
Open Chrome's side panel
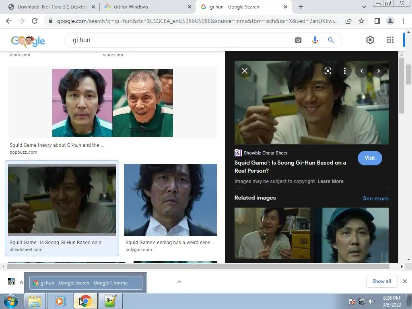tap(377, 21)
